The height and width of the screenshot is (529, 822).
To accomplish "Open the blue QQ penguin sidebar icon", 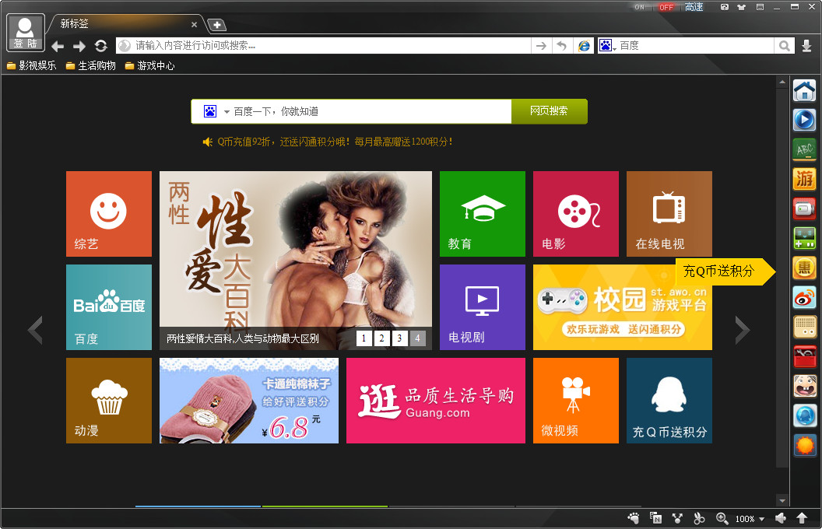I will [804, 416].
